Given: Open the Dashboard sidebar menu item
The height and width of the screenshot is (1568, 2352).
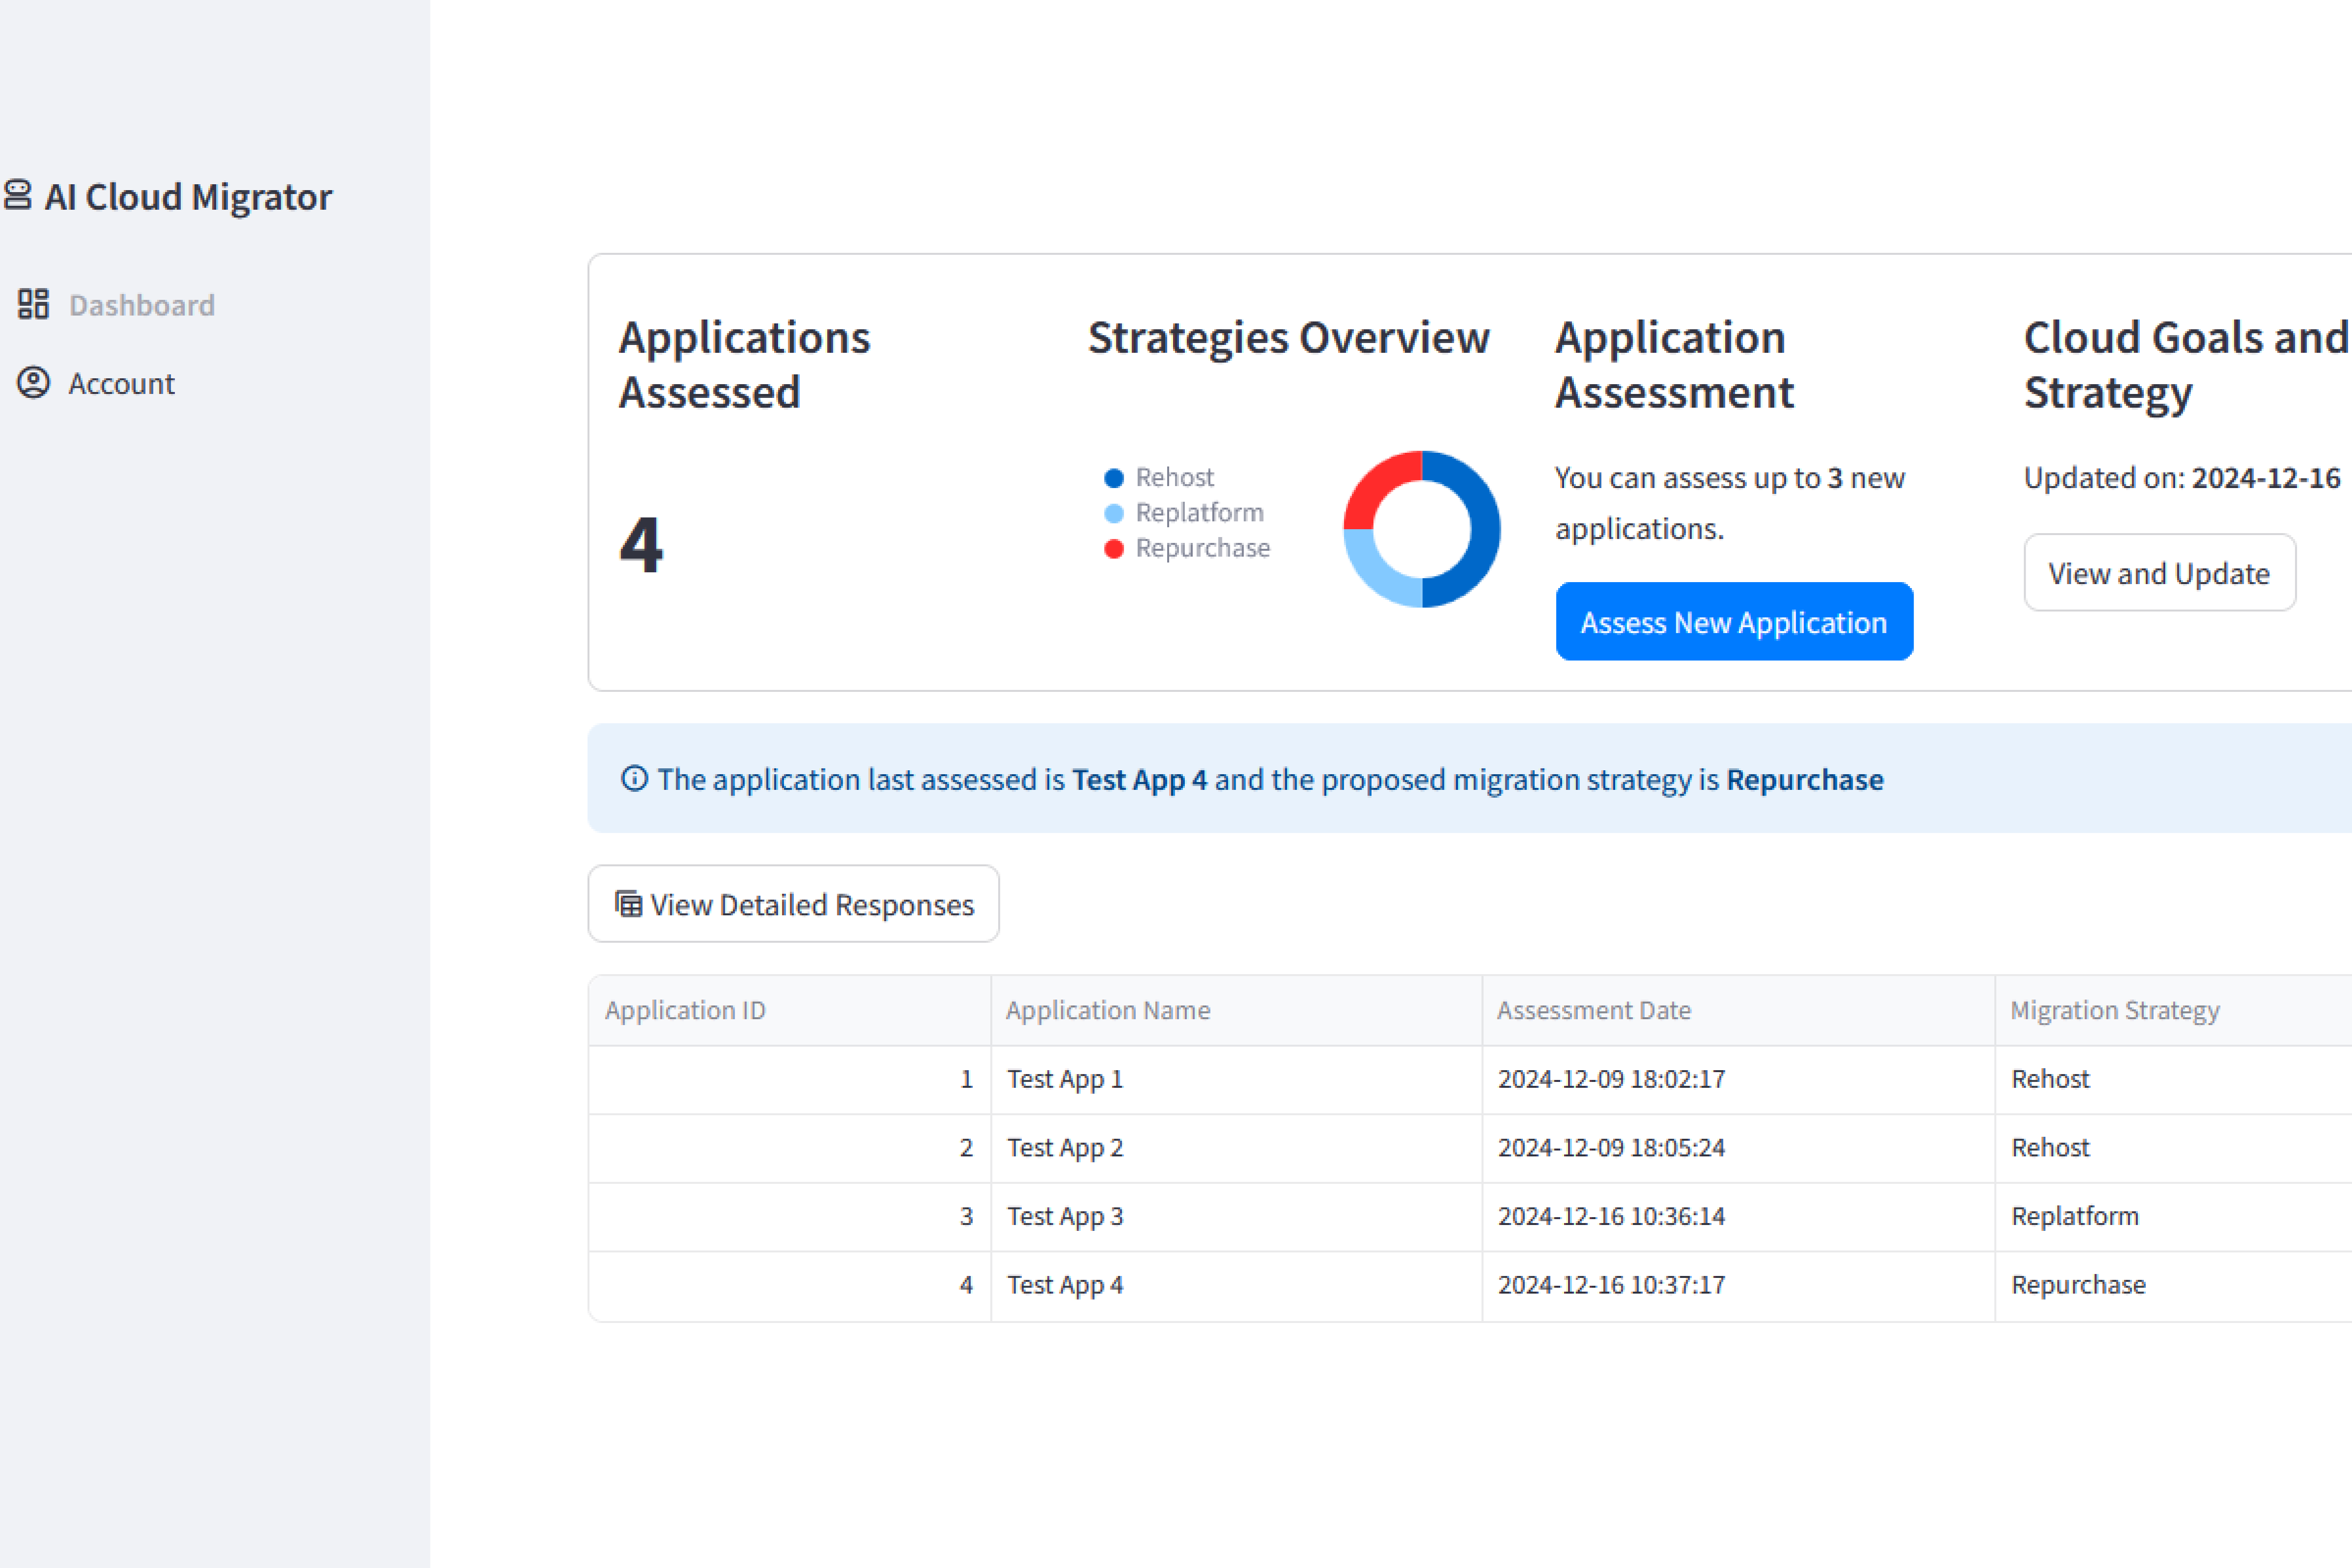Looking at the screenshot, I should tap(117, 304).
